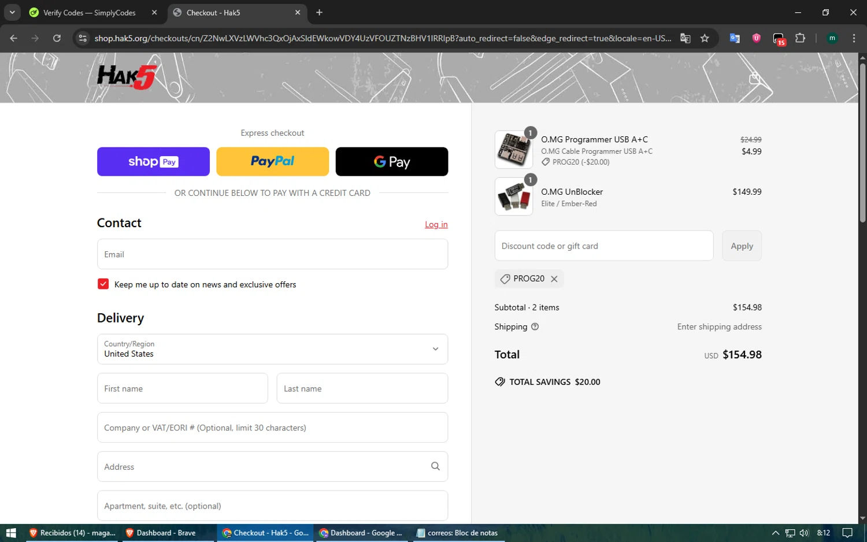867x542 pixels.
Task: Uncheck Keep me up to date checkbox
Action: (103, 284)
